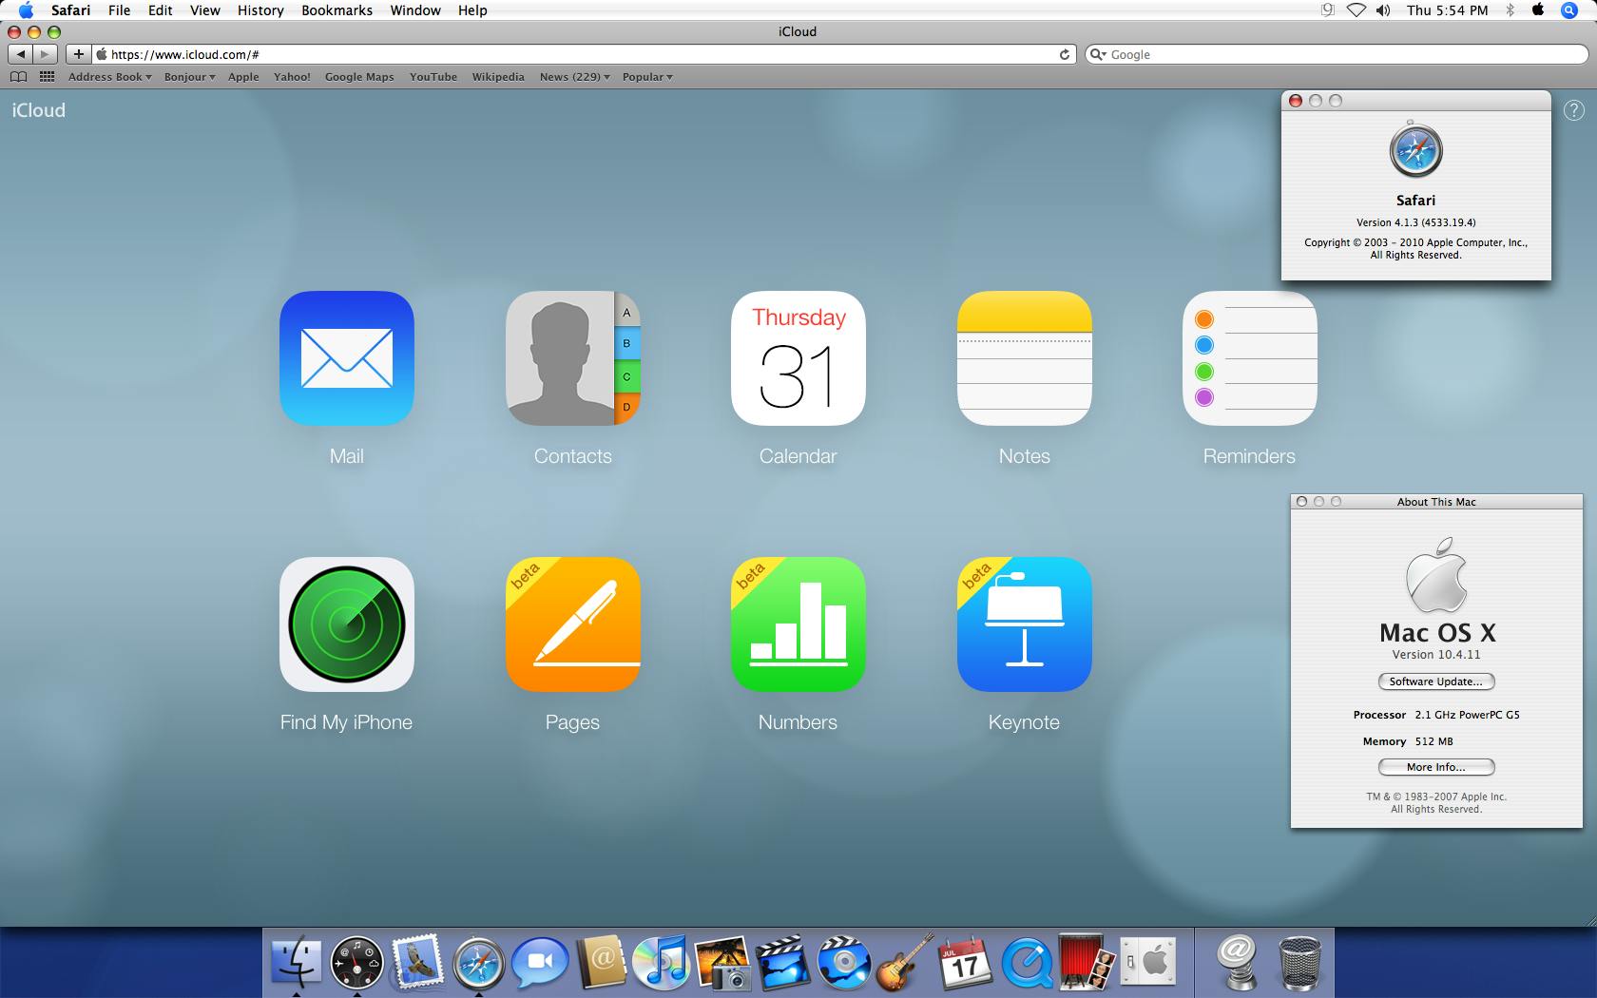Click Software Update in About This Mac
Image resolution: width=1597 pixels, height=998 pixels.
pos(1436,681)
